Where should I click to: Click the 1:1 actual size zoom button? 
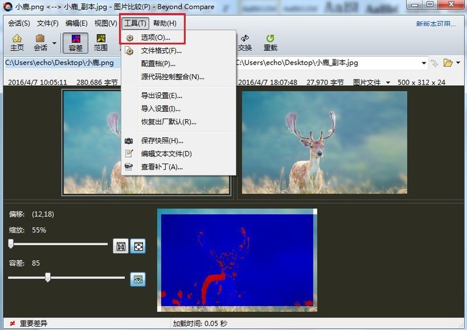pyautogui.click(x=121, y=246)
